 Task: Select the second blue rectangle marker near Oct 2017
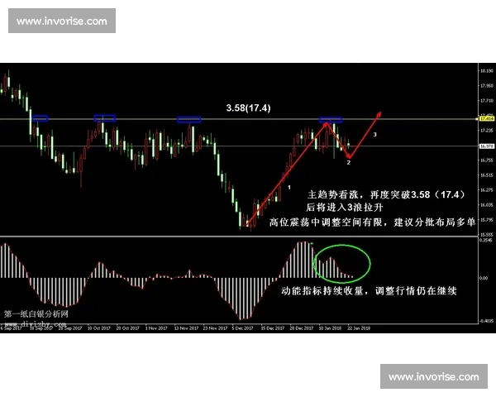(105, 118)
